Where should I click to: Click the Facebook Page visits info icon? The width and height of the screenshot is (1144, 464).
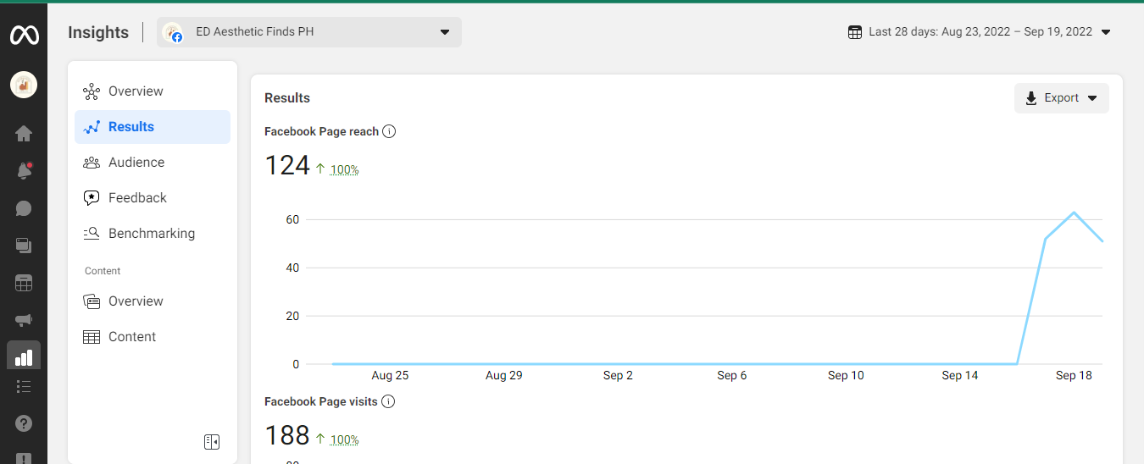point(388,401)
